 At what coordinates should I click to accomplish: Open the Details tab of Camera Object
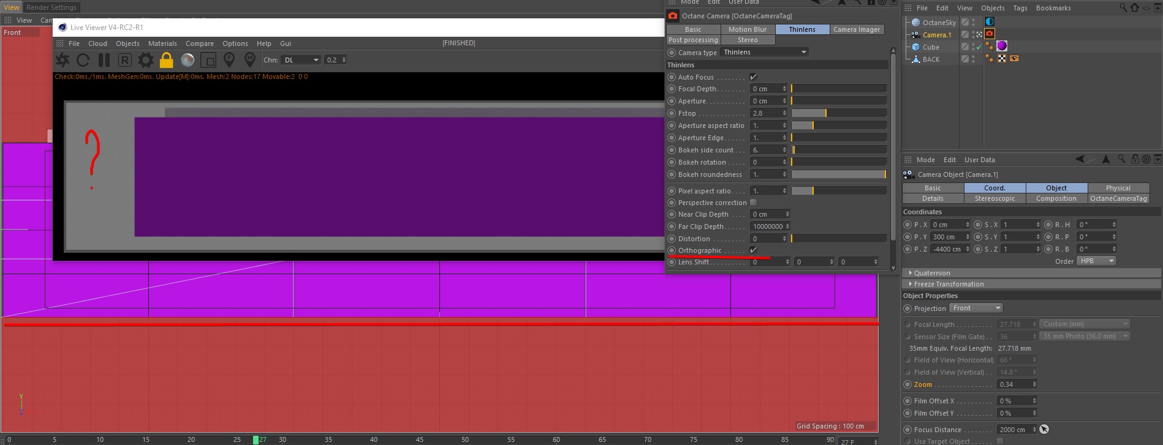click(933, 198)
